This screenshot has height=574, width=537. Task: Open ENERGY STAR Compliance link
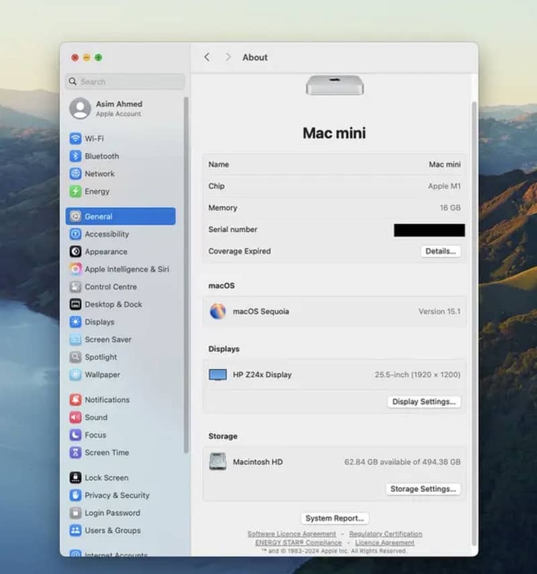(298, 542)
